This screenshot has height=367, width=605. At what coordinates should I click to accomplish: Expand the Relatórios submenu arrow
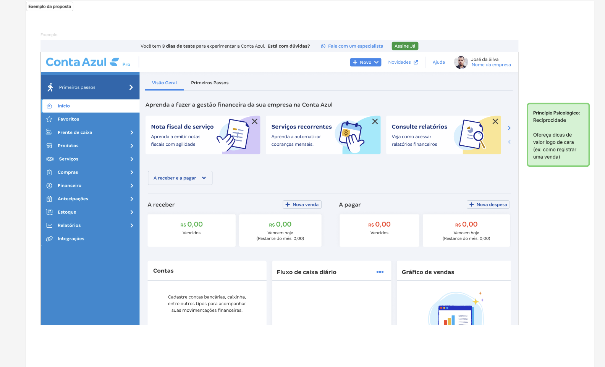132,225
